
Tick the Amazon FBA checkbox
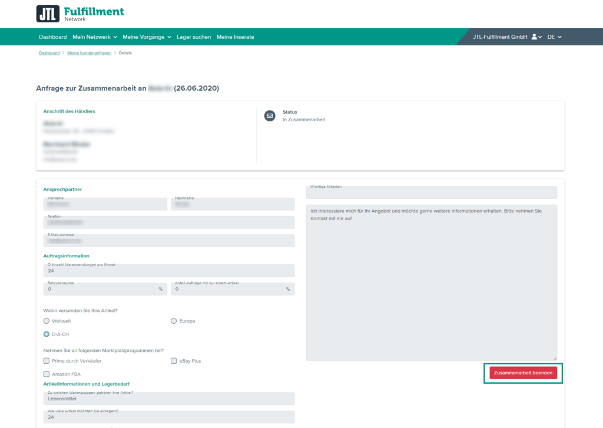pyautogui.click(x=47, y=374)
